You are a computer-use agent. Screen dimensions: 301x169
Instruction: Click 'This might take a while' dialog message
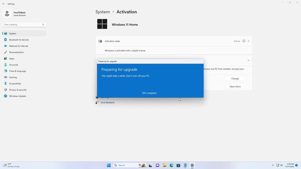(126, 76)
